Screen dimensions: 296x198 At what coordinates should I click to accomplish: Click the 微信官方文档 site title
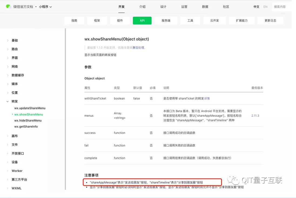[x=23, y=7]
